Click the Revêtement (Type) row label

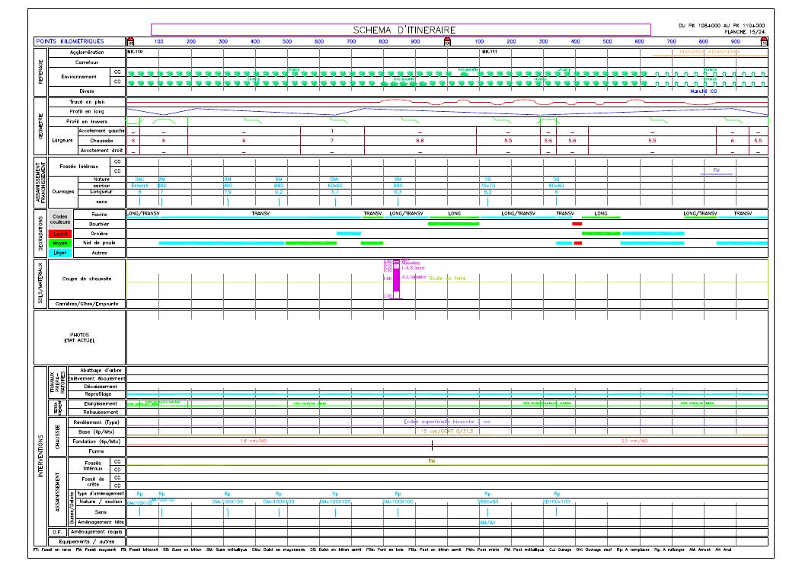click(x=96, y=422)
